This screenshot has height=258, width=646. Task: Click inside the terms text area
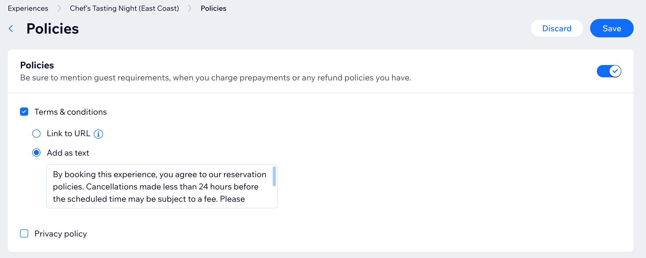tap(159, 186)
